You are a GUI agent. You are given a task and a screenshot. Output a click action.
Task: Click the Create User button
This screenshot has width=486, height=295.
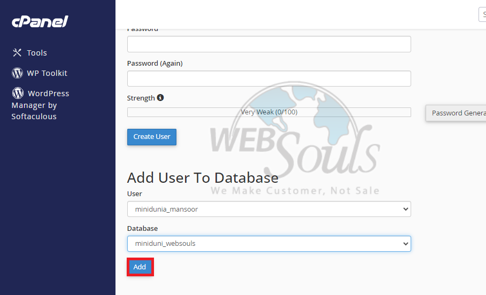[152, 137]
